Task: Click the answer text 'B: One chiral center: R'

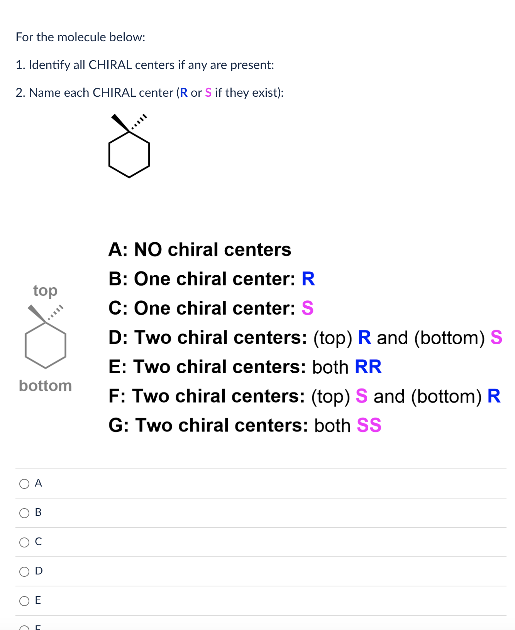Action: (212, 279)
